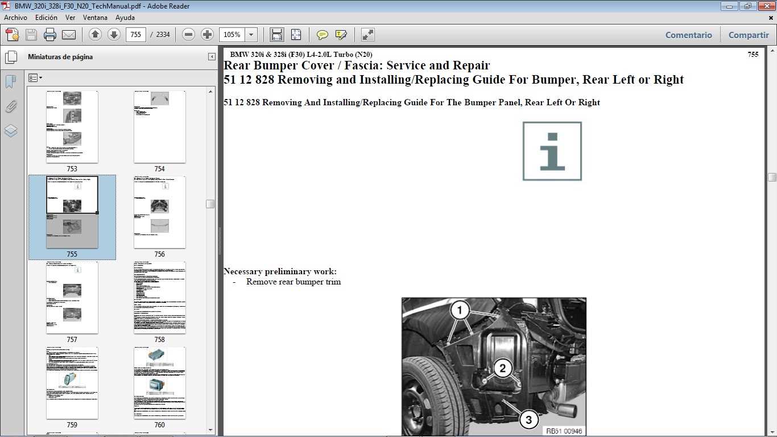This screenshot has width=777, height=437.
Task: Print the document with printer icon
Action: (50, 35)
